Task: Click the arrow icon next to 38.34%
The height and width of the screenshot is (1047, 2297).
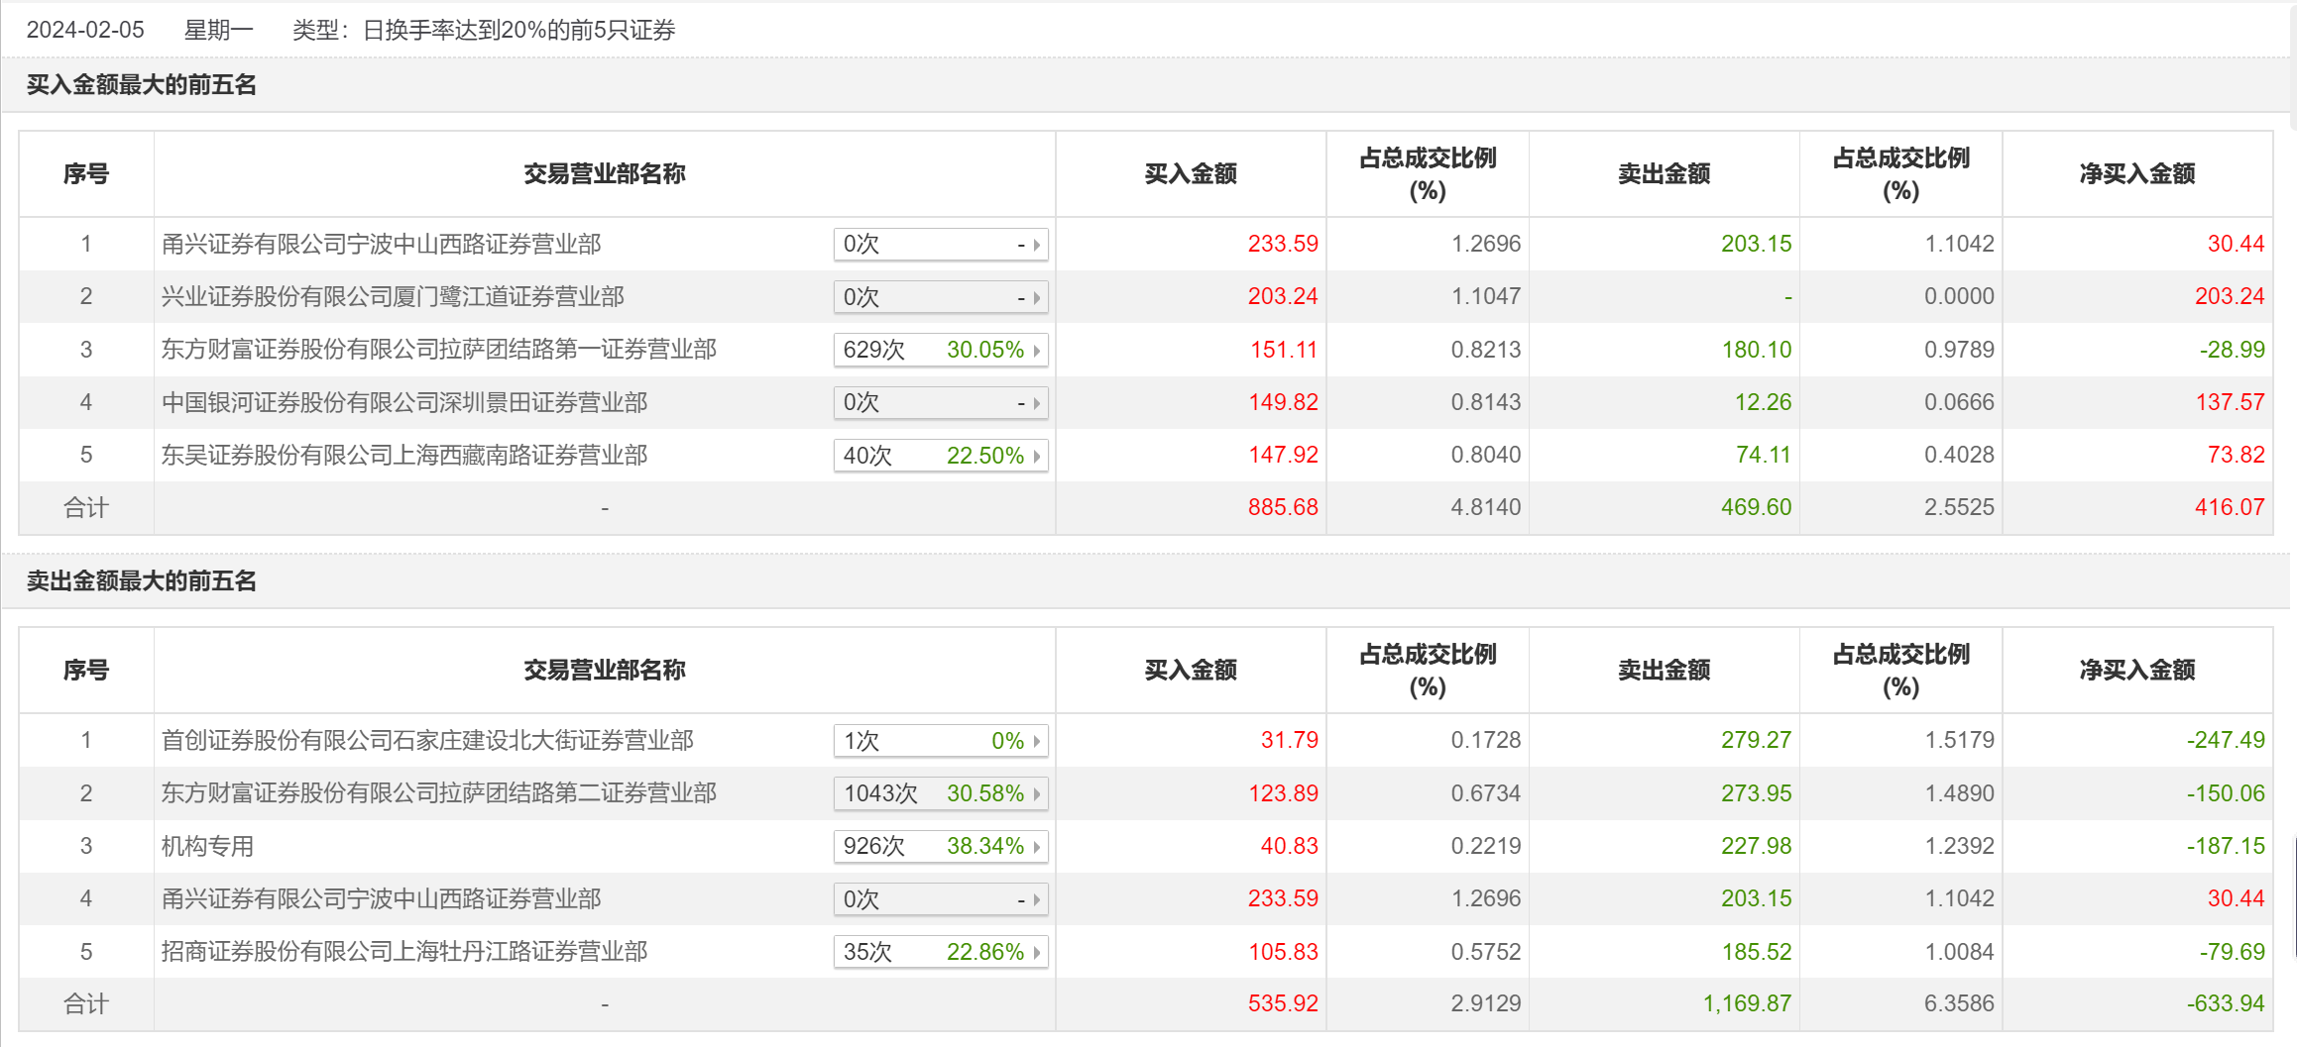Action: click(x=1037, y=847)
